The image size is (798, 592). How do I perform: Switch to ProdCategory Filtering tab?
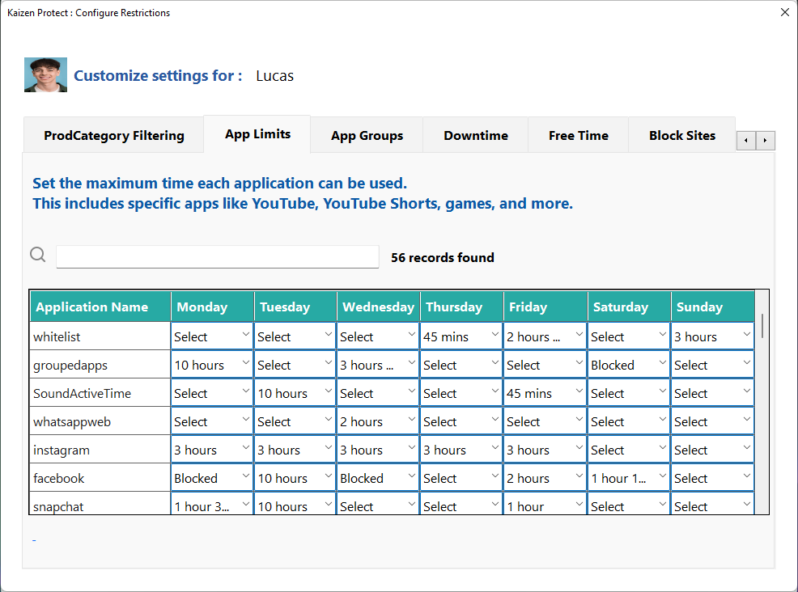coord(113,135)
